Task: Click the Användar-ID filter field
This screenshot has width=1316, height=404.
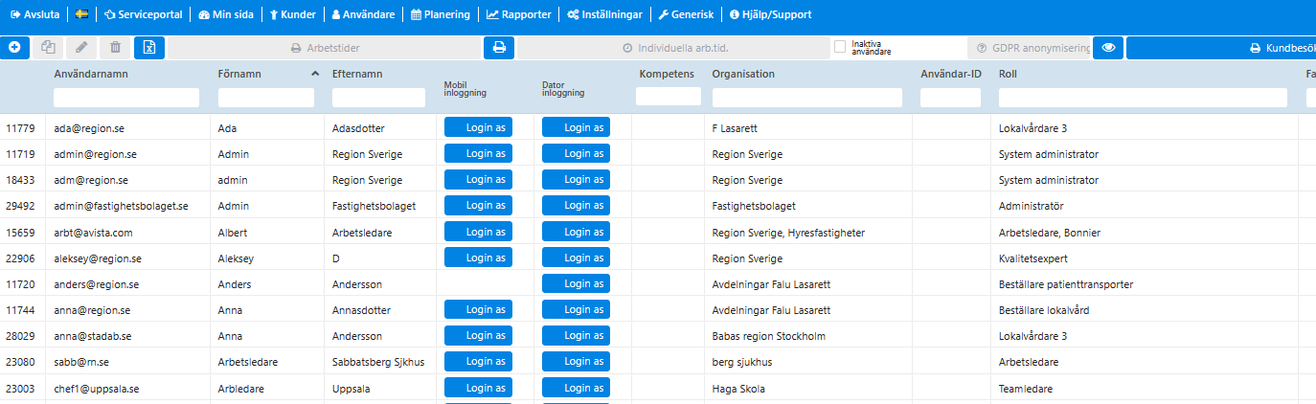Action: (951, 98)
